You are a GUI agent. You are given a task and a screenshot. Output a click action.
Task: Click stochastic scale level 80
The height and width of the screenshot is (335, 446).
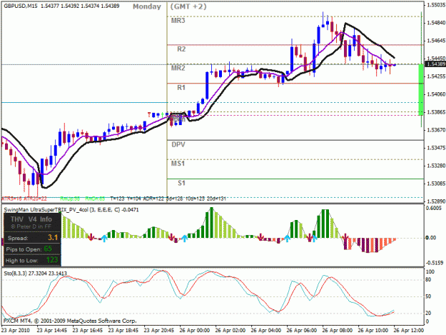click(428, 280)
